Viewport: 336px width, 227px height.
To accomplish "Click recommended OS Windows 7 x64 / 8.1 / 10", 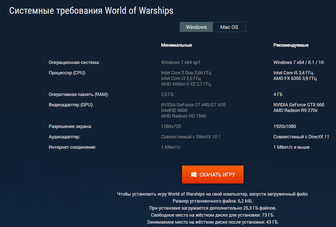I will tap(299, 63).
